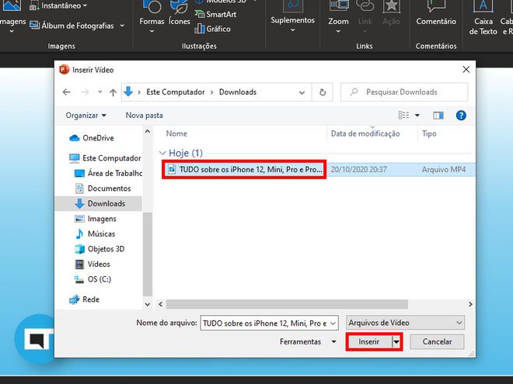Sort by Data de modificação column
Image resolution: width=513 pixels, height=384 pixels.
pyautogui.click(x=365, y=133)
